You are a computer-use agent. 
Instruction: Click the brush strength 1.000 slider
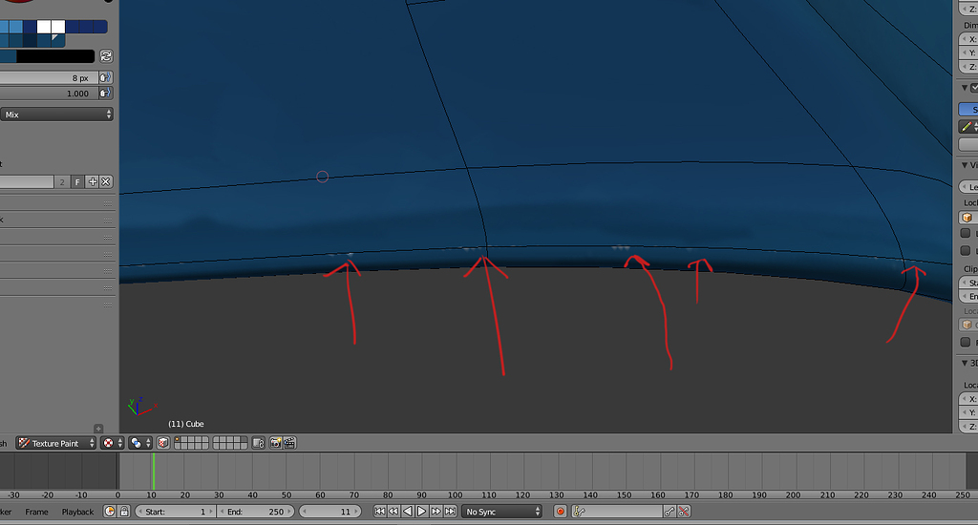(x=49, y=93)
